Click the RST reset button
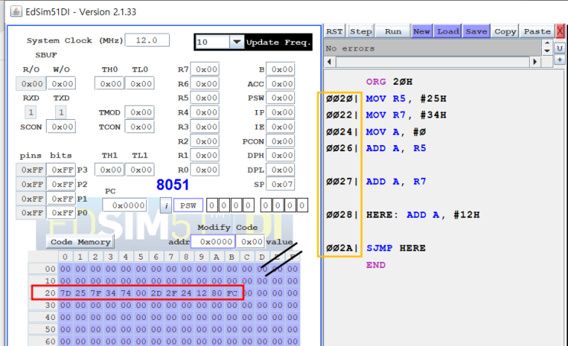Image resolution: width=568 pixels, height=346 pixels. pyautogui.click(x=334, y=31)
